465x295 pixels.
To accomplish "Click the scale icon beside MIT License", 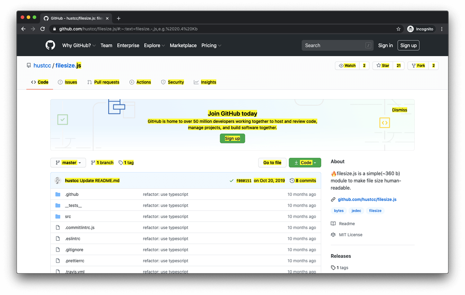I will [333, 234].
